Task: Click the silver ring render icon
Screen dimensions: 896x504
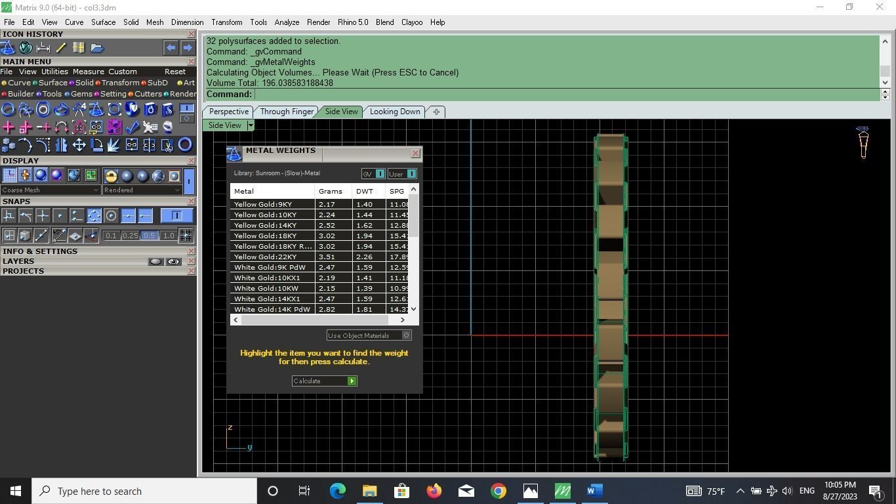Action: (167, 127)
